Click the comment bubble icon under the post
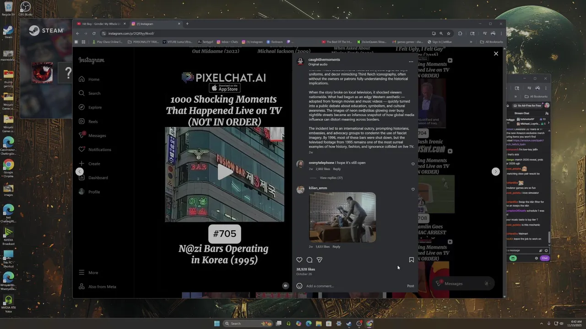586x329 pixels. 309,260
